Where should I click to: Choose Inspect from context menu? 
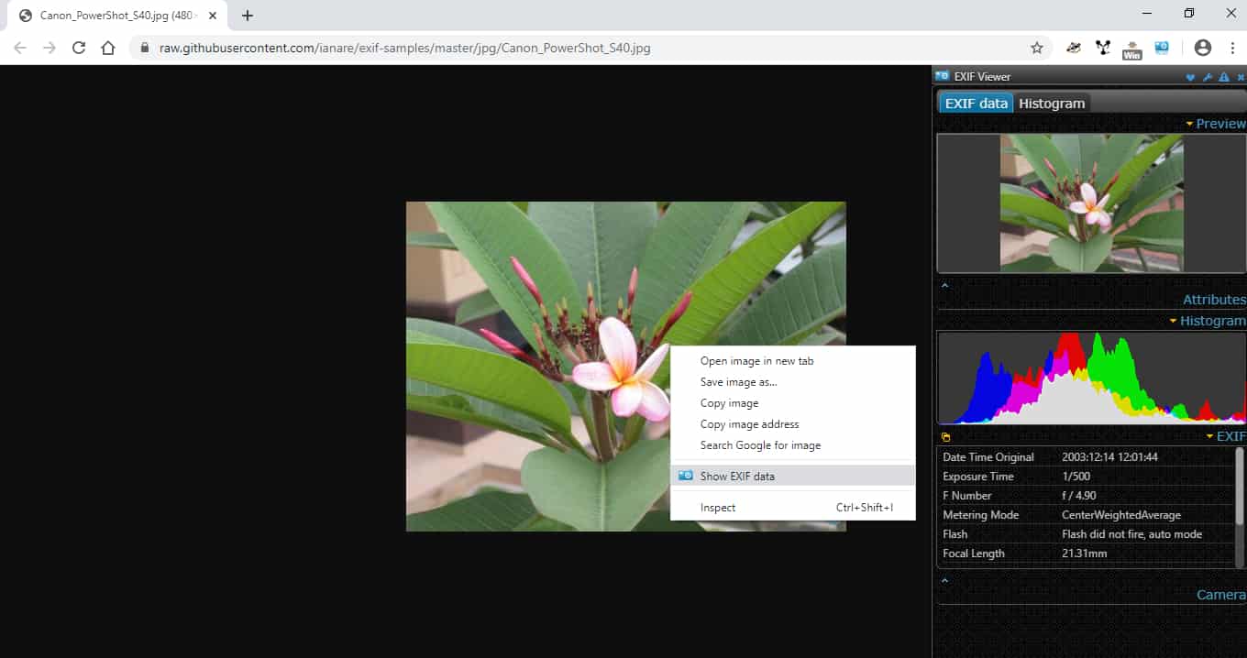(792, 507)
